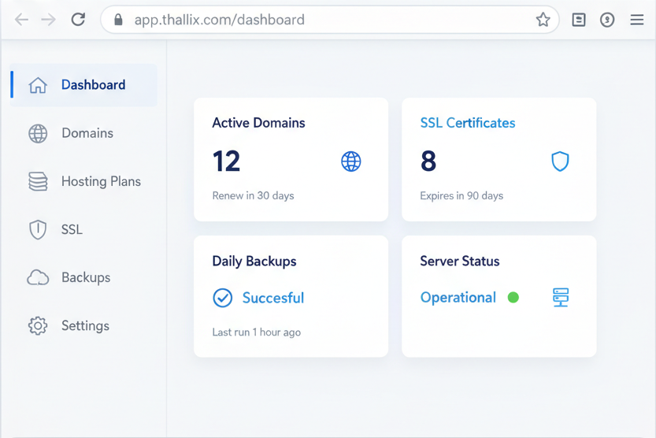Click the green status dot next to Operational
This screenshot has height=438, width=656.
(513, 298)
